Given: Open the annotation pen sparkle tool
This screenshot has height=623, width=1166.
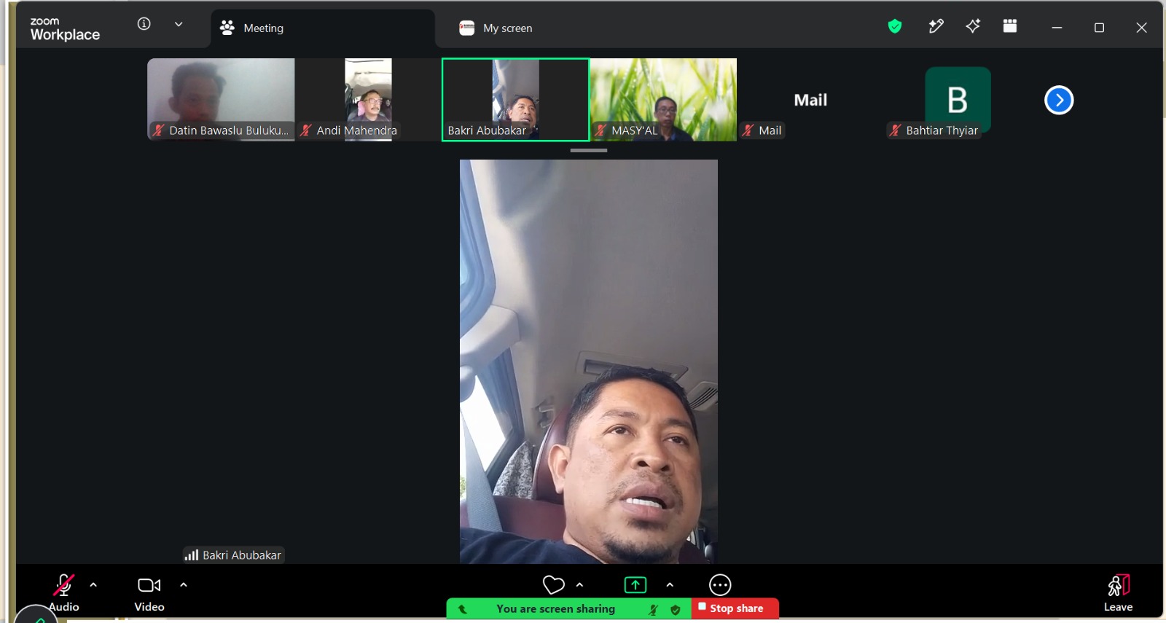Looking at the screenshot, I should (x=936, y=27).
